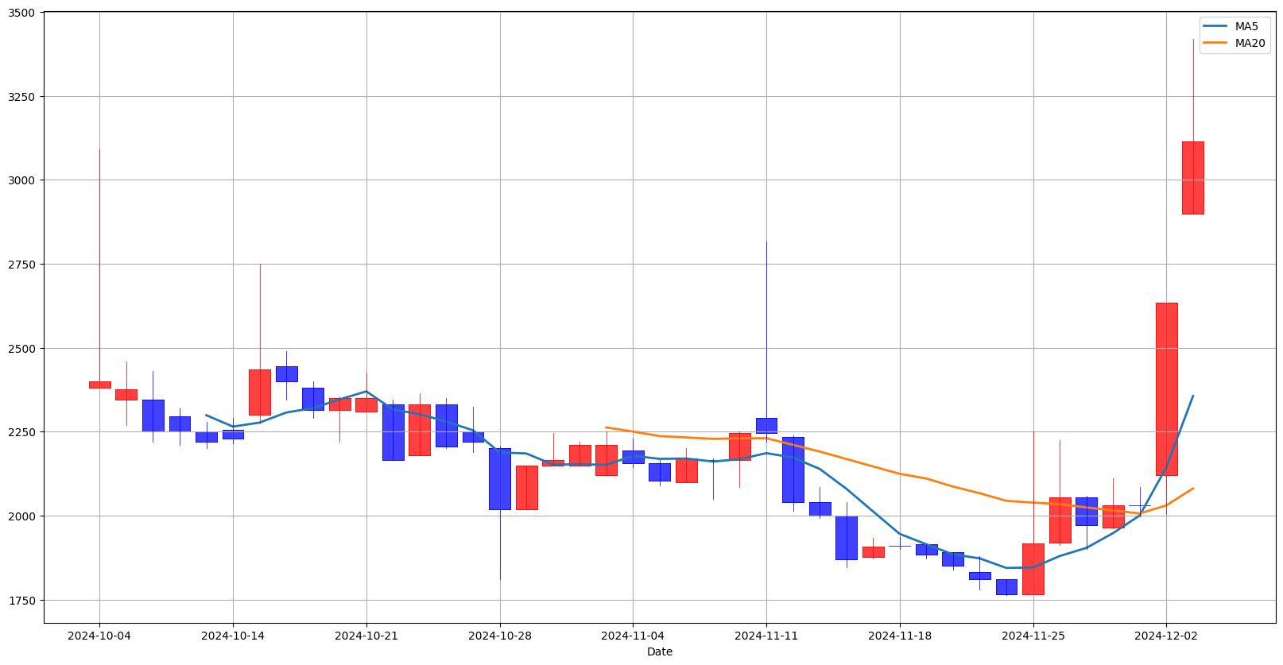Click the 2024-10-04 date tick label
1283x665 pixels.
(99, 636)
